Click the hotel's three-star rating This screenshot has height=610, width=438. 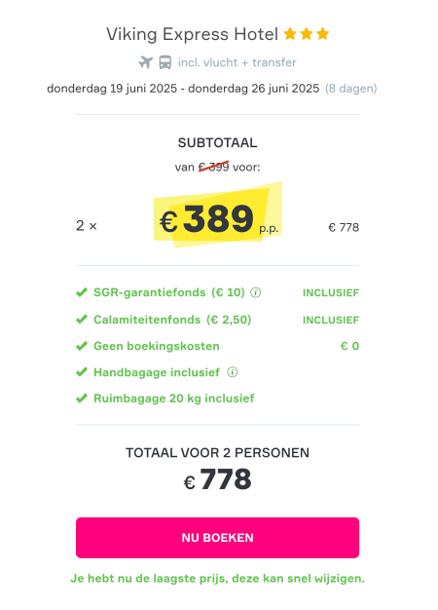click(x=307, y=34)
